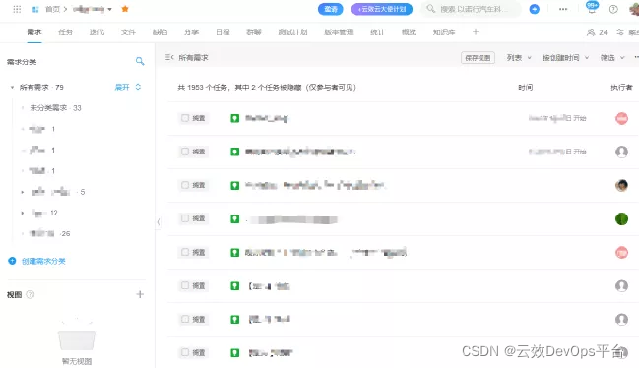Tick the 搁置 checkbox in first task row
The height and width of the screenshot is (368, 639).
point(185,118)
